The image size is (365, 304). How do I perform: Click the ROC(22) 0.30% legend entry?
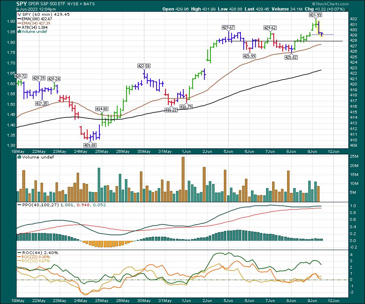(34, 257)
